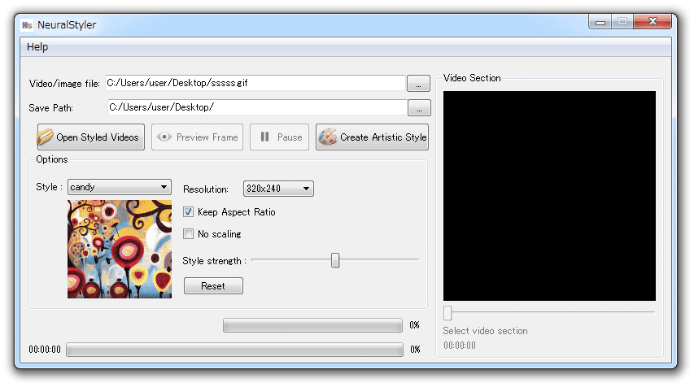The height and width of the screenshot is (387, 694).
Task: Click the Save Path input field
Action: point(257,107)
